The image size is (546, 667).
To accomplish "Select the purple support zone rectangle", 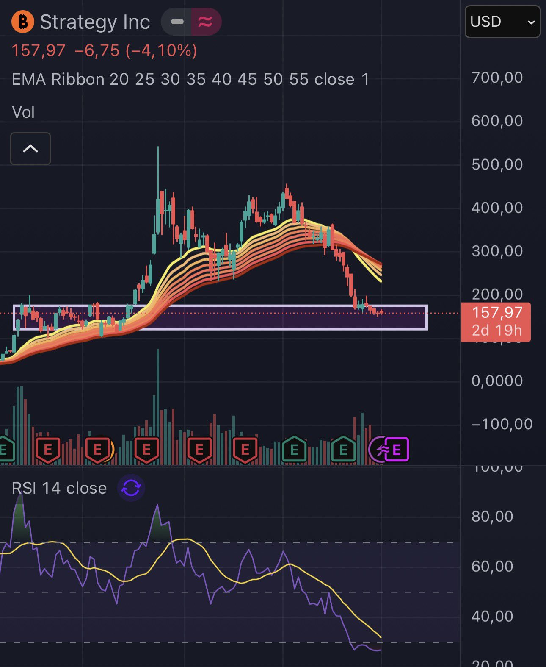I will tap(220, 317).
